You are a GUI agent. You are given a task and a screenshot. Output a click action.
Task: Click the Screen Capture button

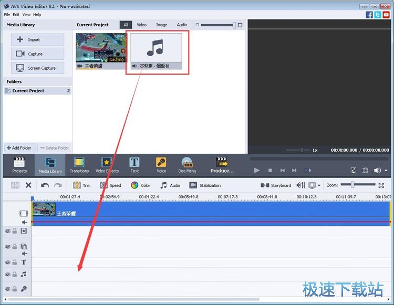tap(37, 68)
